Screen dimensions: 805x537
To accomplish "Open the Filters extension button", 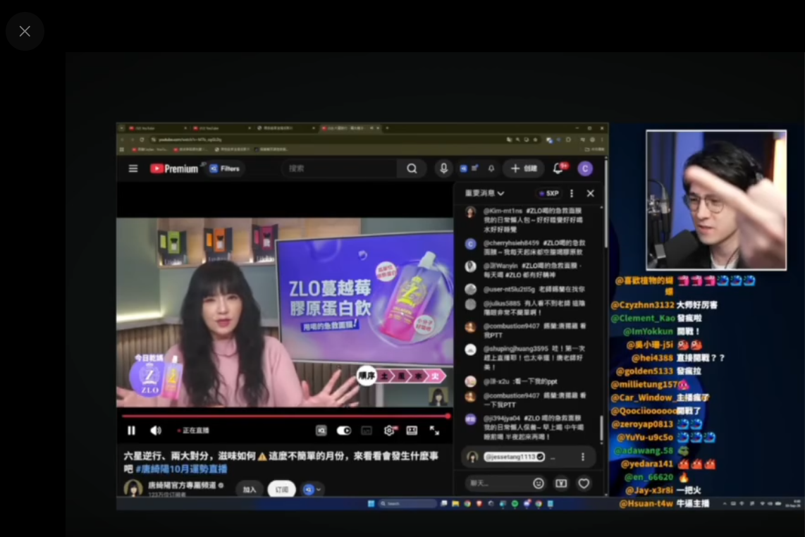I will click(225, 168).
